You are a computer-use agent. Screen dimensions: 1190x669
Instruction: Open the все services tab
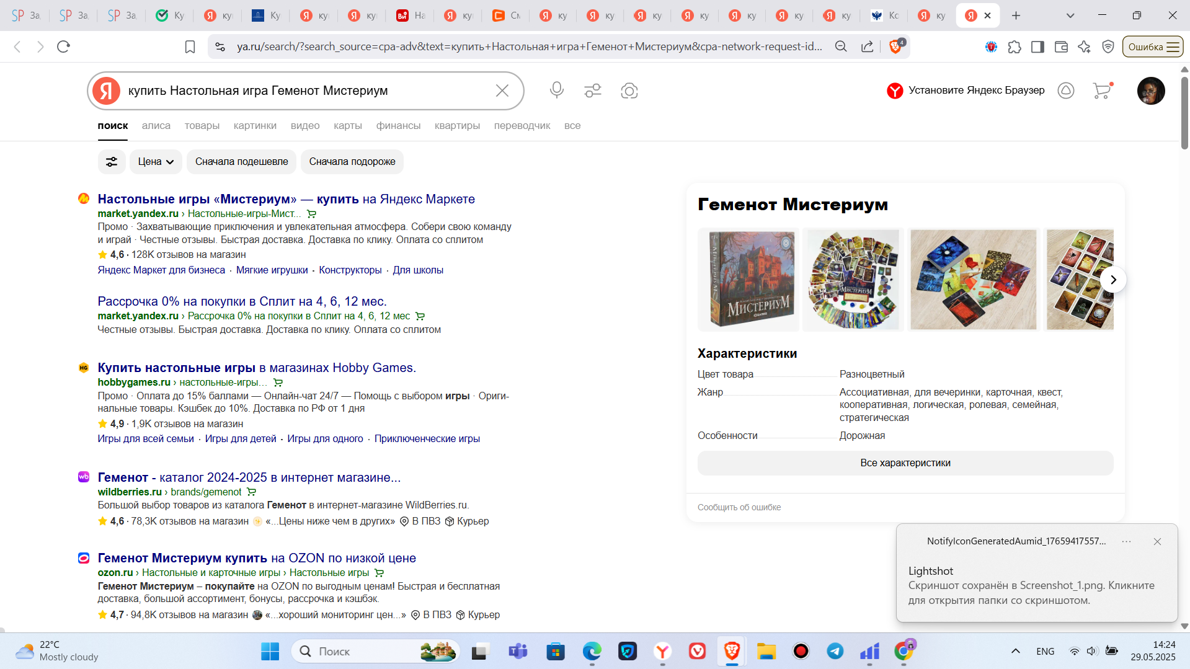(x=572, y=126)
